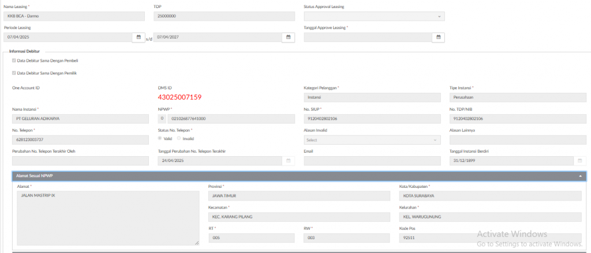Click the red DMS ID number 43025007159
Viewport: 591px width, 253px height.
point(179,97)
